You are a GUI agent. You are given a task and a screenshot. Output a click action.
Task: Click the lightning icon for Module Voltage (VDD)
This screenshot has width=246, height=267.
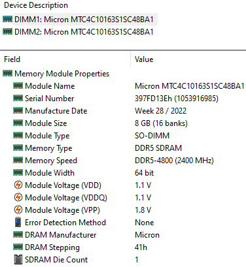(x=18, y=185)
